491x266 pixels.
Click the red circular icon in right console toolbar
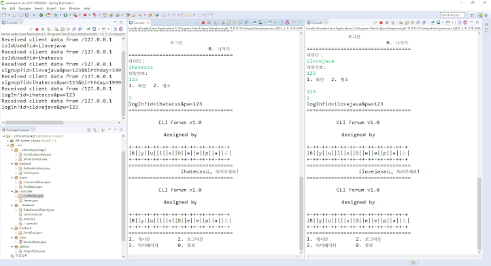465,22
